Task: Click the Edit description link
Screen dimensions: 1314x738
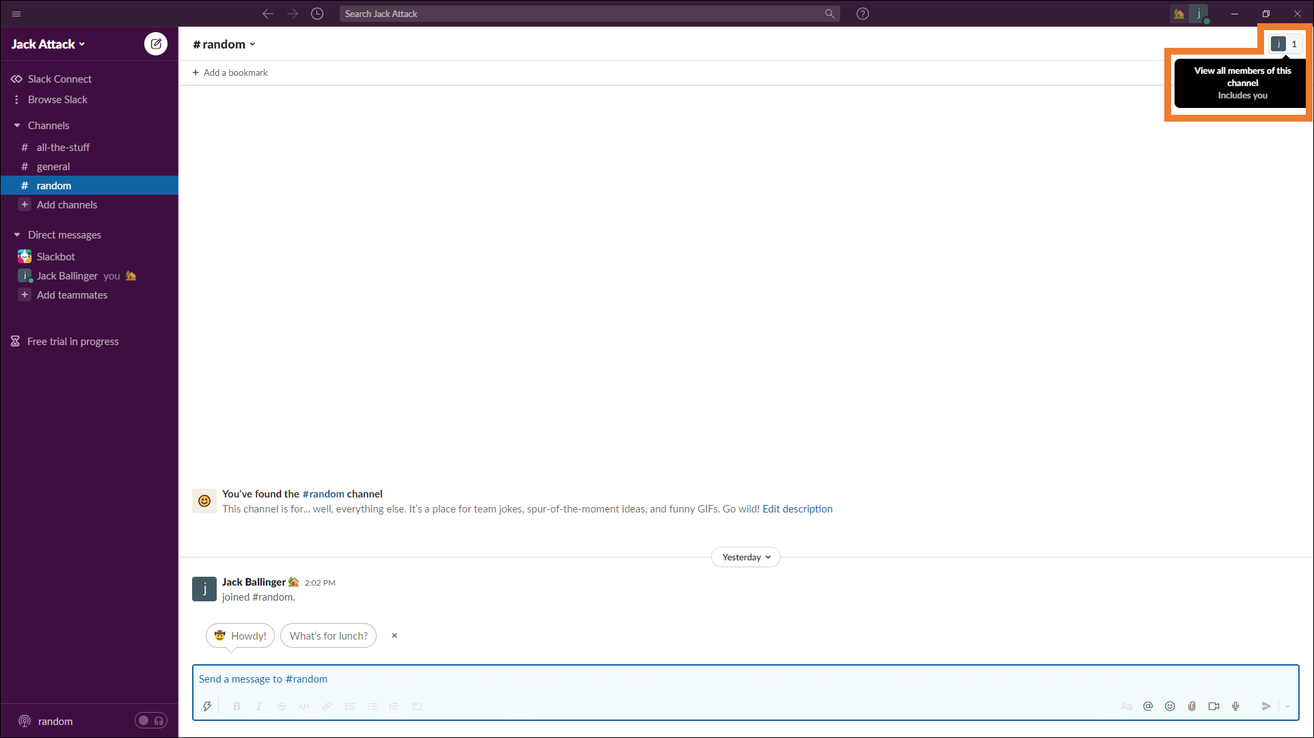Action: click(797, 509)
